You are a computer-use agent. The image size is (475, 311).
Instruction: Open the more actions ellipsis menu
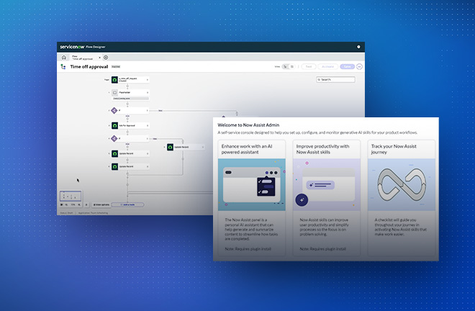tap(359, 67)
